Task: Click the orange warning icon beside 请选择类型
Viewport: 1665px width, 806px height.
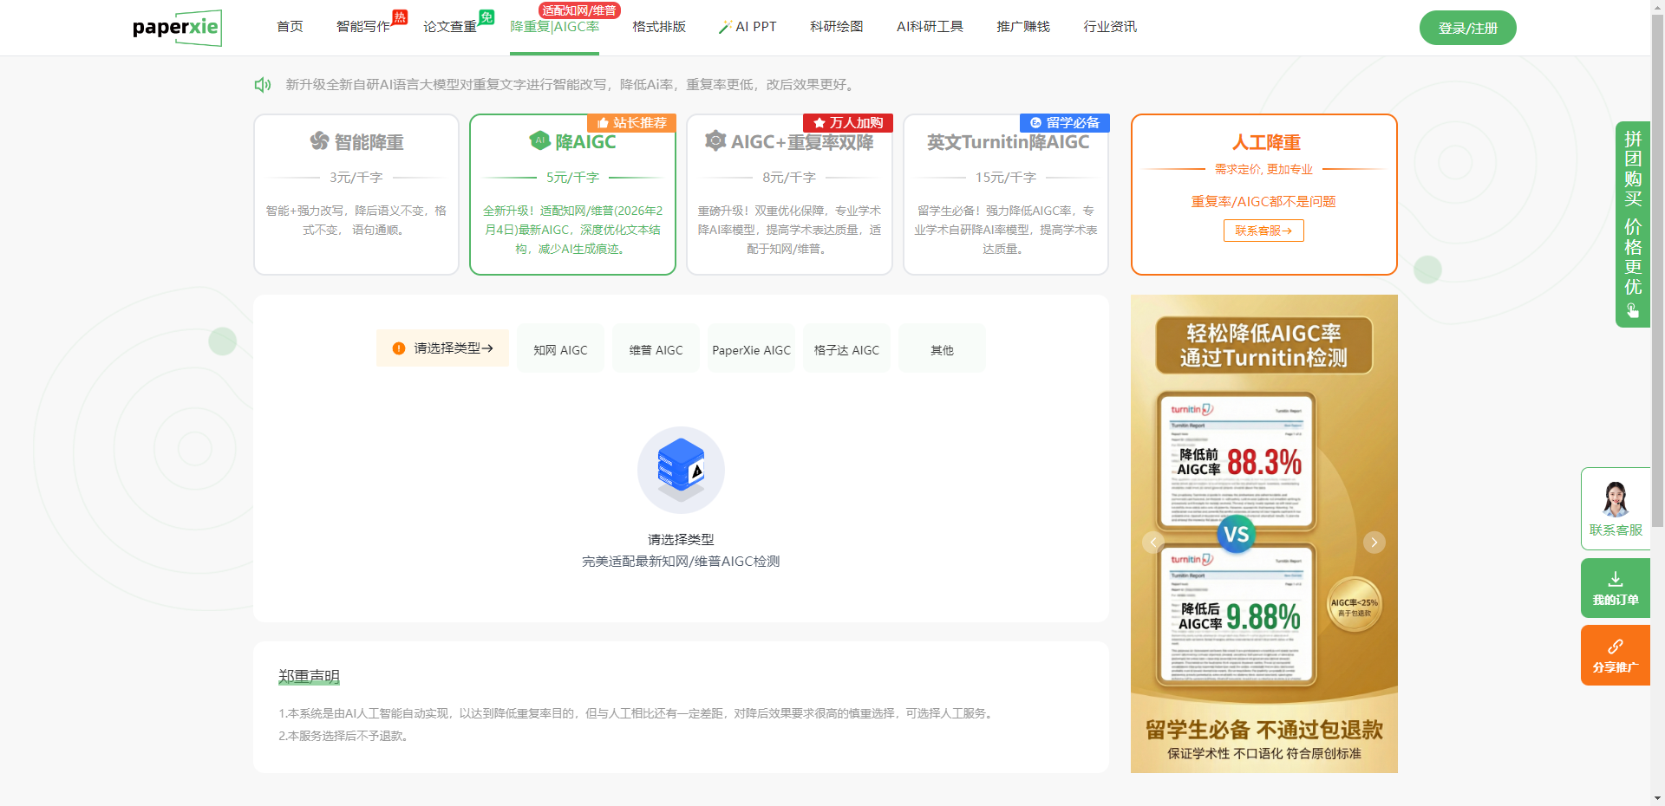Action: [399, 348]
